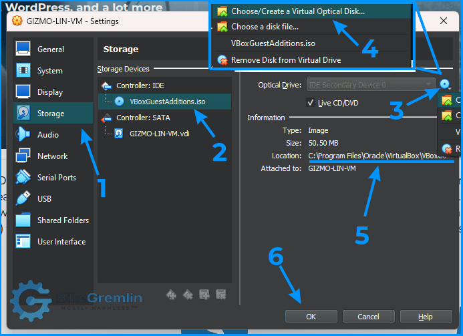Open the General settings category
463x336 pixels.
coord(53,49)
